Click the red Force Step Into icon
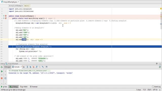This screenshot has height=91, width=162. pos(33,67)
